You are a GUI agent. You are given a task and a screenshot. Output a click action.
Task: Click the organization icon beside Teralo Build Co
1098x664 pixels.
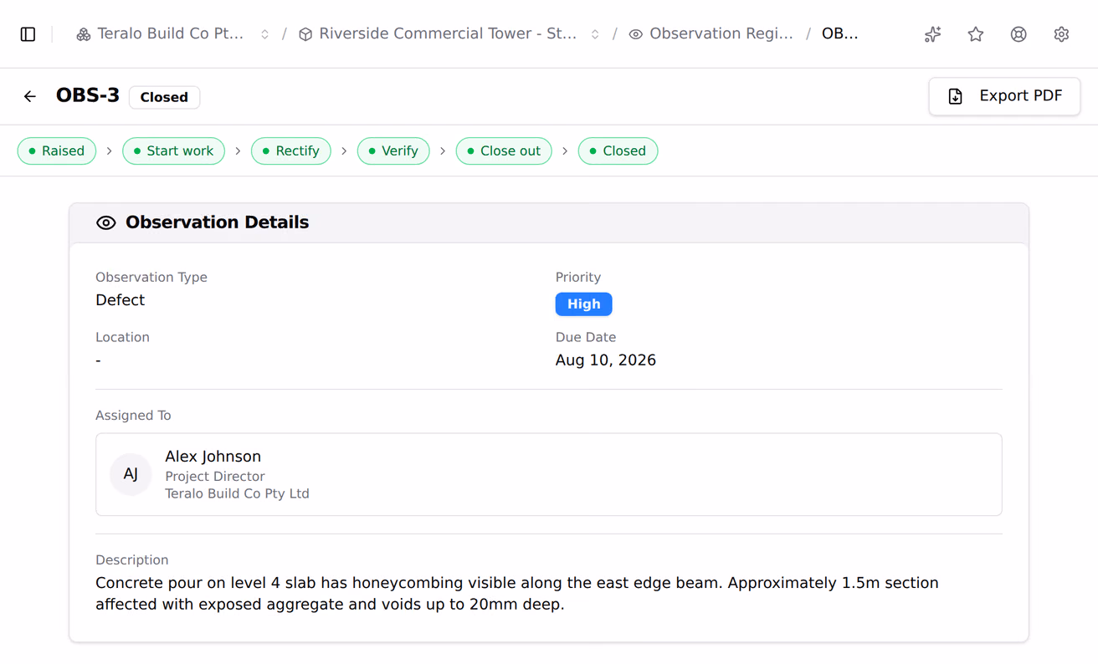84,34
